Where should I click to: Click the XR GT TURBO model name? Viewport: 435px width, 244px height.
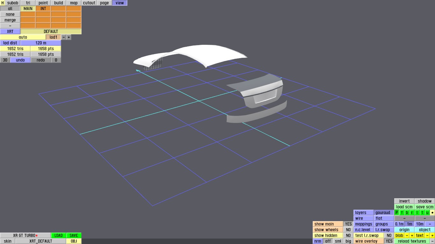coord(25,235)
